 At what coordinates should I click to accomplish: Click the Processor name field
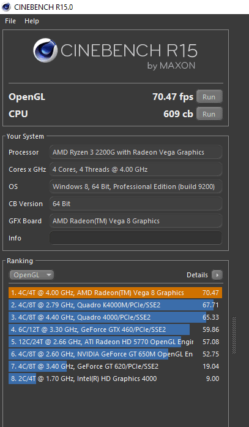(135, 152)
